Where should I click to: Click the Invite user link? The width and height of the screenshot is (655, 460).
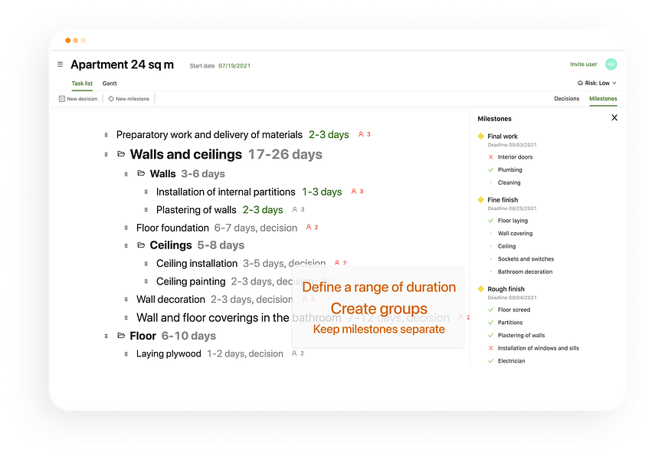(x=583, y=64)
